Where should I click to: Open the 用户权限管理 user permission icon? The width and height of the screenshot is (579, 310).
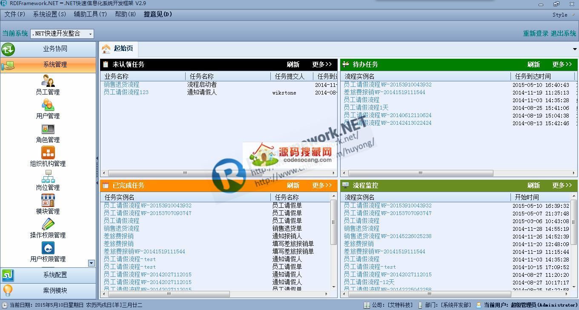pos(48,248)
